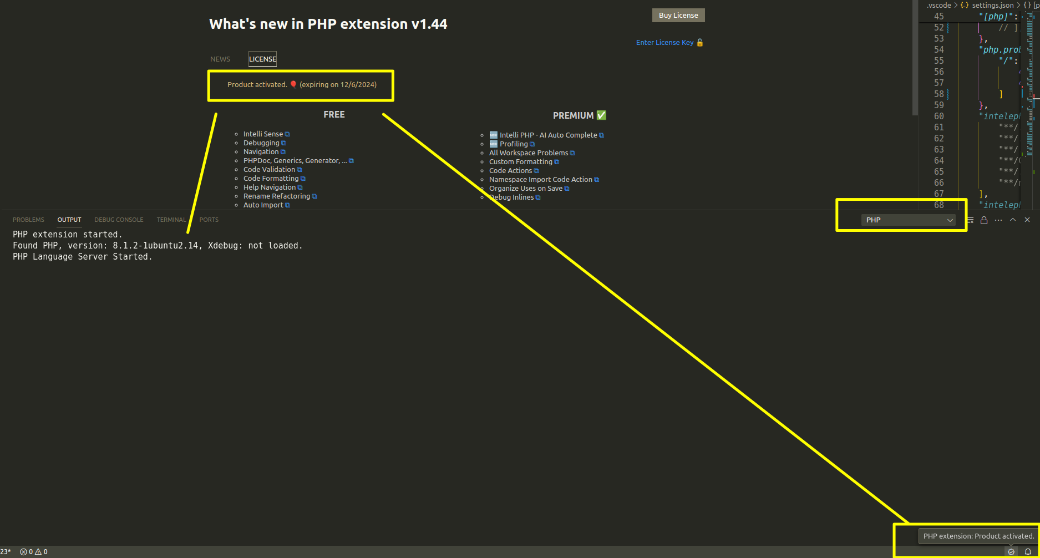Click the PHP extension activated notification toast
Screen dimensions: 1040x558
tap(978, 536)
